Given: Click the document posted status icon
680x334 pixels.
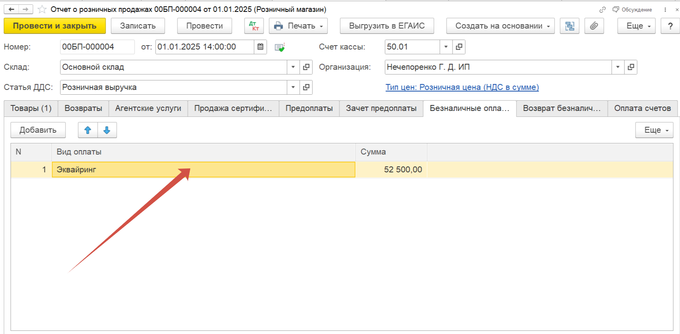Looking at the screenshot, I should (279, 47).
